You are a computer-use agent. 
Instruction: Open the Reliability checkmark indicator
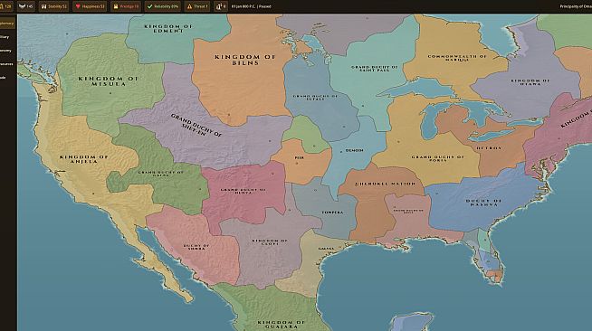click(x=162, y=6)
